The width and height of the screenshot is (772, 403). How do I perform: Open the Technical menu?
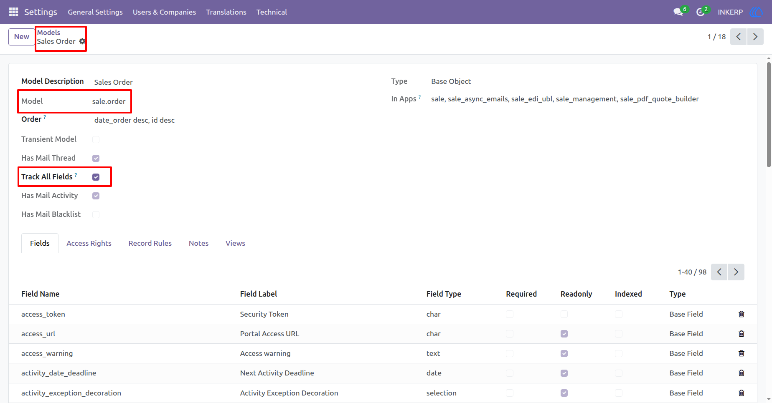pos(272,12)
